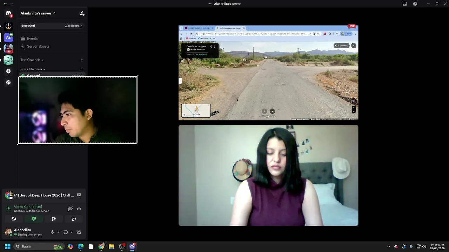449x252 pixels.
Task: Expand Alanbriiito's server dropdown menu
Action: click(38, 13)
